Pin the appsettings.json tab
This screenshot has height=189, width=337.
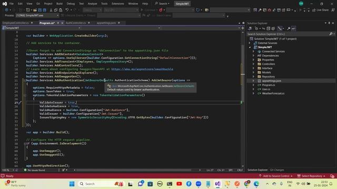click(119, 23)
